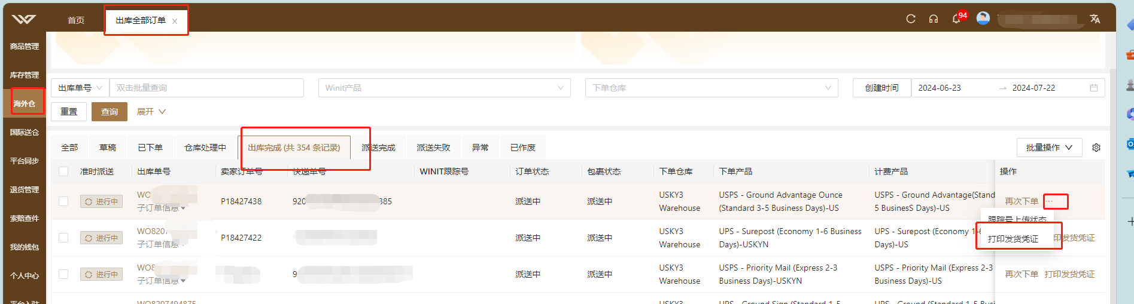Select the 已下单 status tab
This screenshot has width=1134, height=304.
tap(150, 148)
